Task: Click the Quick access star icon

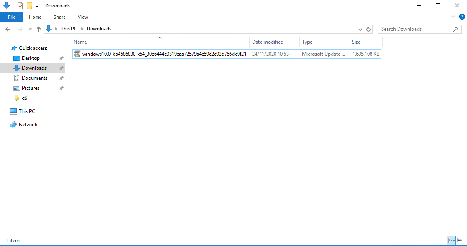Action: (14, 48)
